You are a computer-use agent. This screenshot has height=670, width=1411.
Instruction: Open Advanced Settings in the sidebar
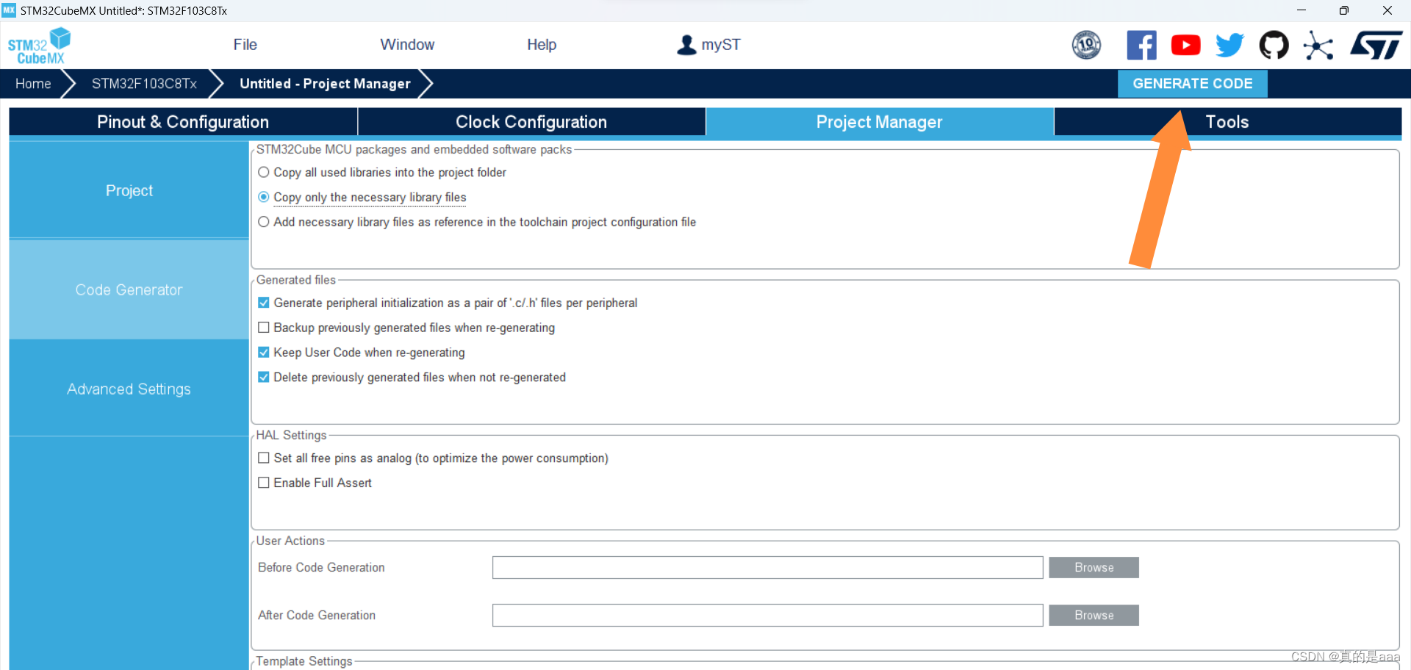point(129,389)
